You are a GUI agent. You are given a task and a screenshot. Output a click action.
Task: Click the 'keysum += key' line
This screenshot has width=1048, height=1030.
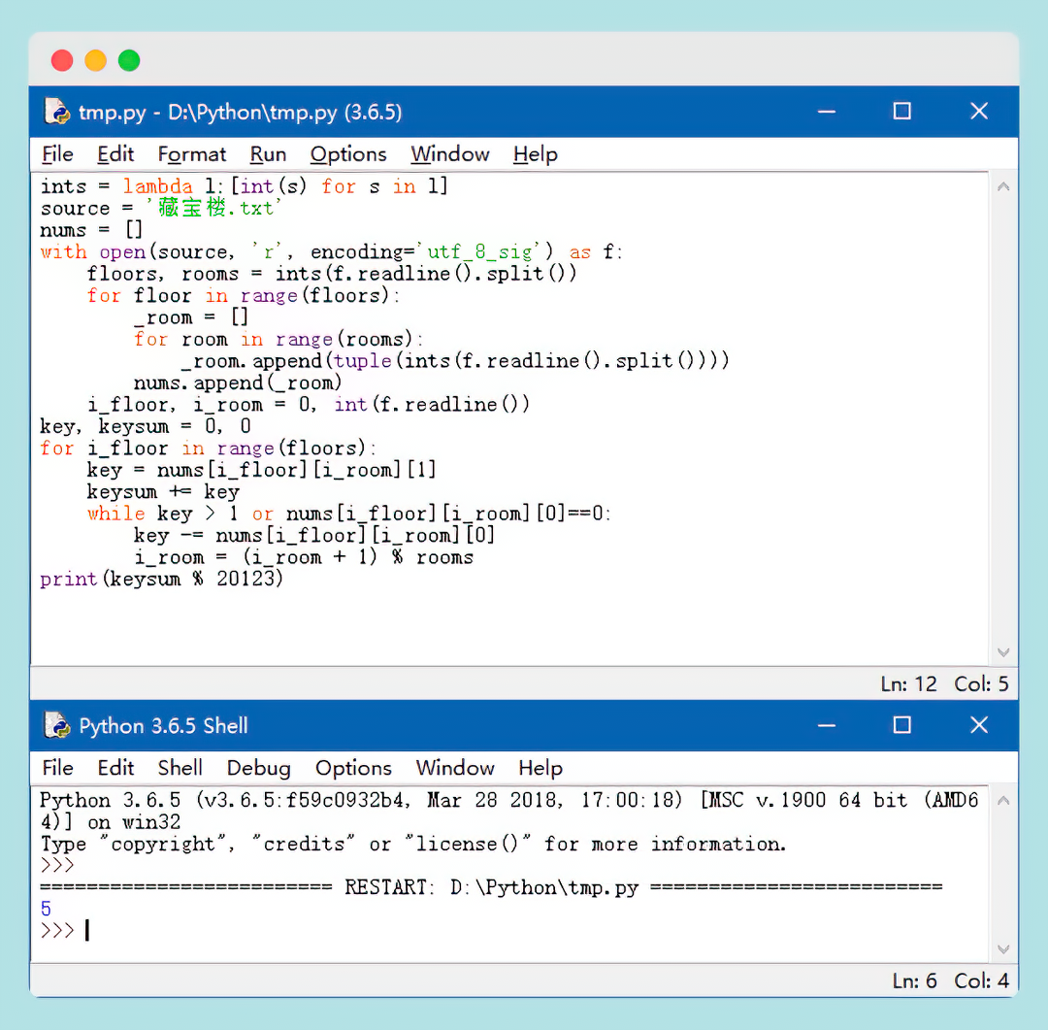pyautogui.click(x=163, y=491)
